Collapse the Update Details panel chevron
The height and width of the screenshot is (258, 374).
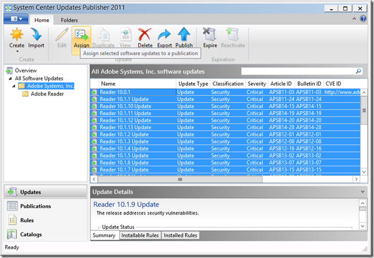(362, 192)
